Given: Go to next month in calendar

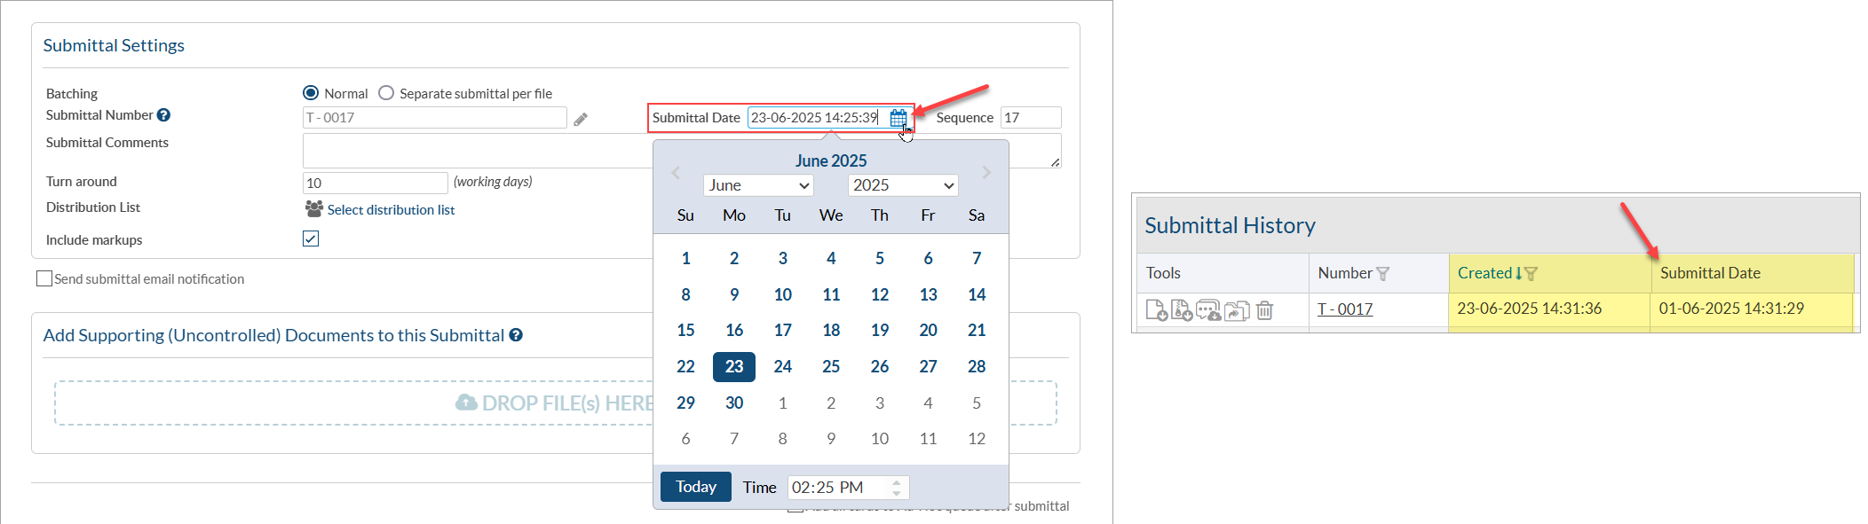Looking at the screenshot, I should 986,173.
